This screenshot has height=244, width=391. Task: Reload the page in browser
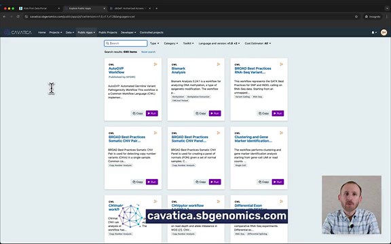18,17
